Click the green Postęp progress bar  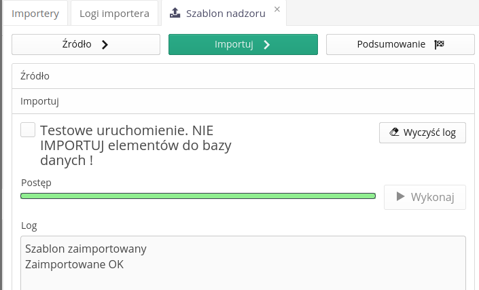click(198, 196)
